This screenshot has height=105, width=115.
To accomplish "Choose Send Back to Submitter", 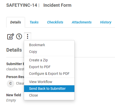I will click(49, 89).
